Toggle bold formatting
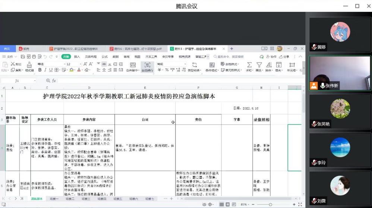The image size is (372, 208). tap(40, 70)
